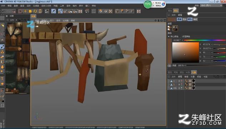Open the 标签 menu in object manager

coord(199,76)
